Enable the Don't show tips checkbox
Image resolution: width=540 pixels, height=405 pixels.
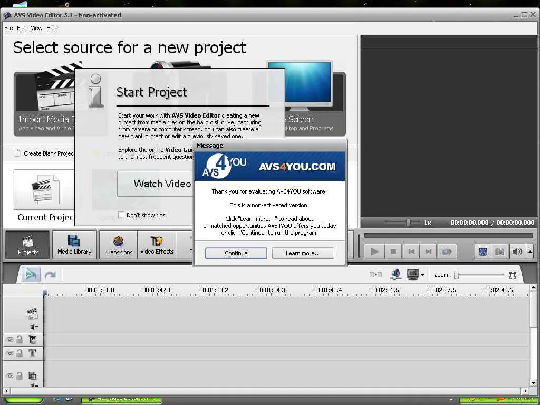[x=121, y=215]
